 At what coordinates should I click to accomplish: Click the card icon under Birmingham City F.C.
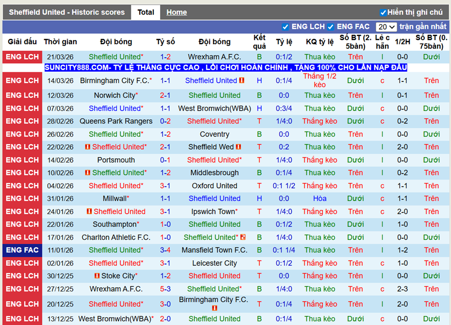[x=214, y=307]
